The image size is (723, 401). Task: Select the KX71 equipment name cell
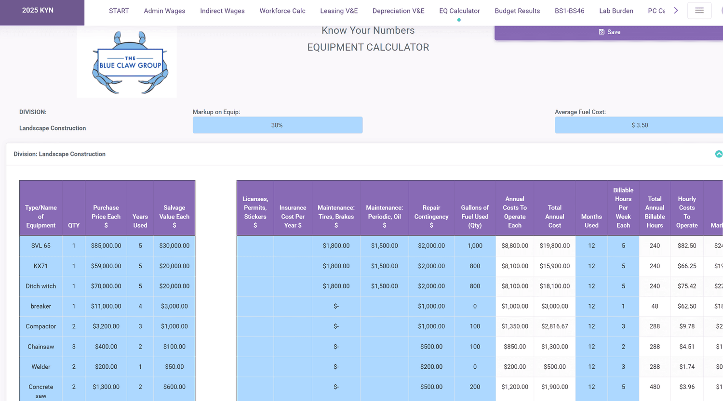pyautogui.click(x=41, y=266)
